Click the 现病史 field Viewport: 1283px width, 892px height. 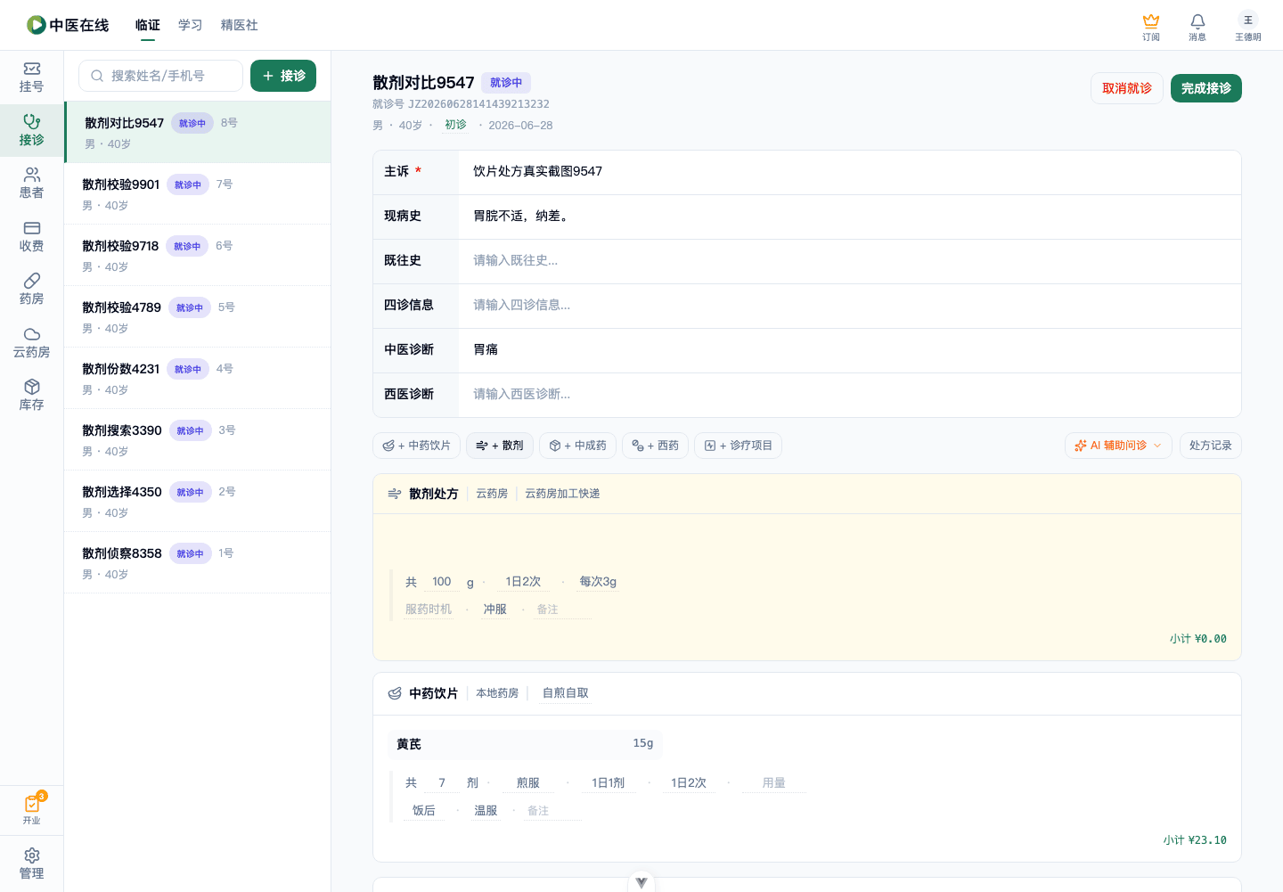click(x=850, y=217)
